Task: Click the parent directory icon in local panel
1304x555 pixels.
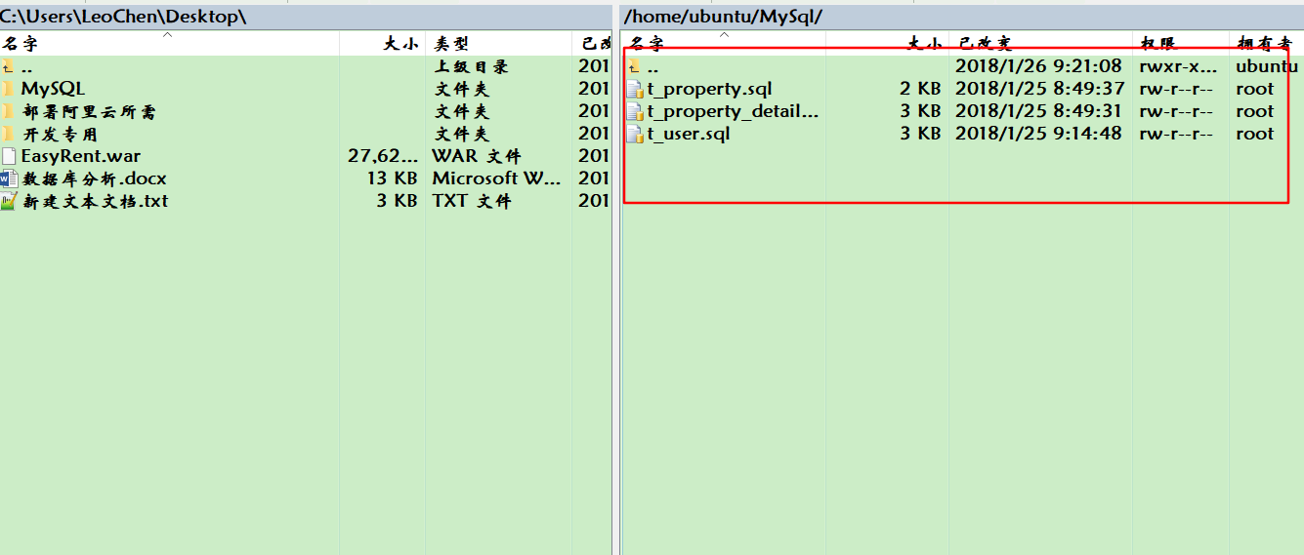Action: [x=8, y=66]
